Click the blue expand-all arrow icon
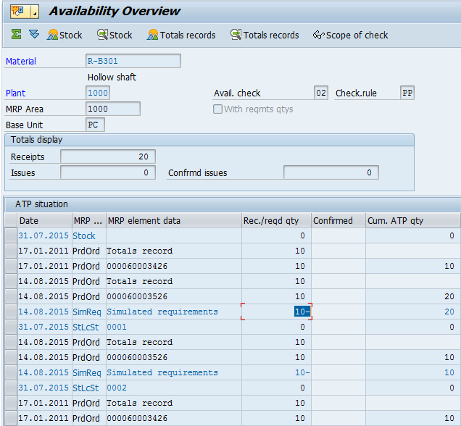This screenshot has width=461, height=426. (x=34, y=34)
